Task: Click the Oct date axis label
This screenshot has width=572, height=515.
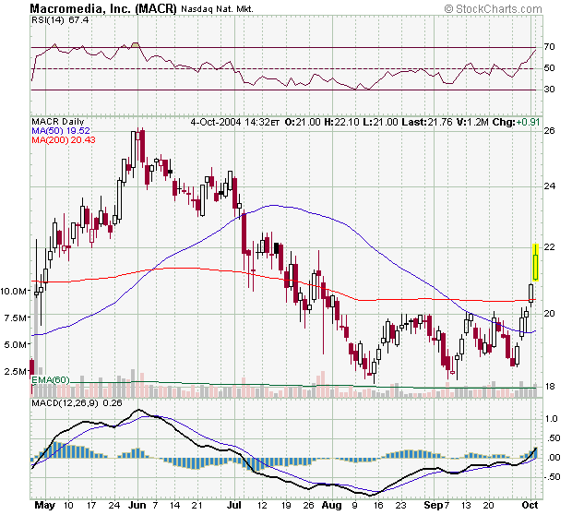Action: (530, 505)
